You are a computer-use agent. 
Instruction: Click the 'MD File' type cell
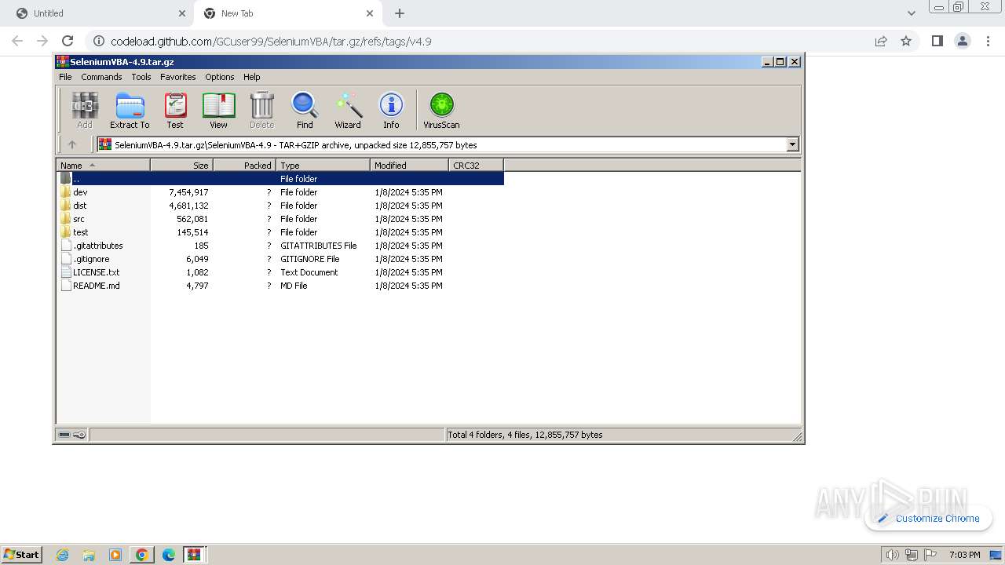point(294,286)
